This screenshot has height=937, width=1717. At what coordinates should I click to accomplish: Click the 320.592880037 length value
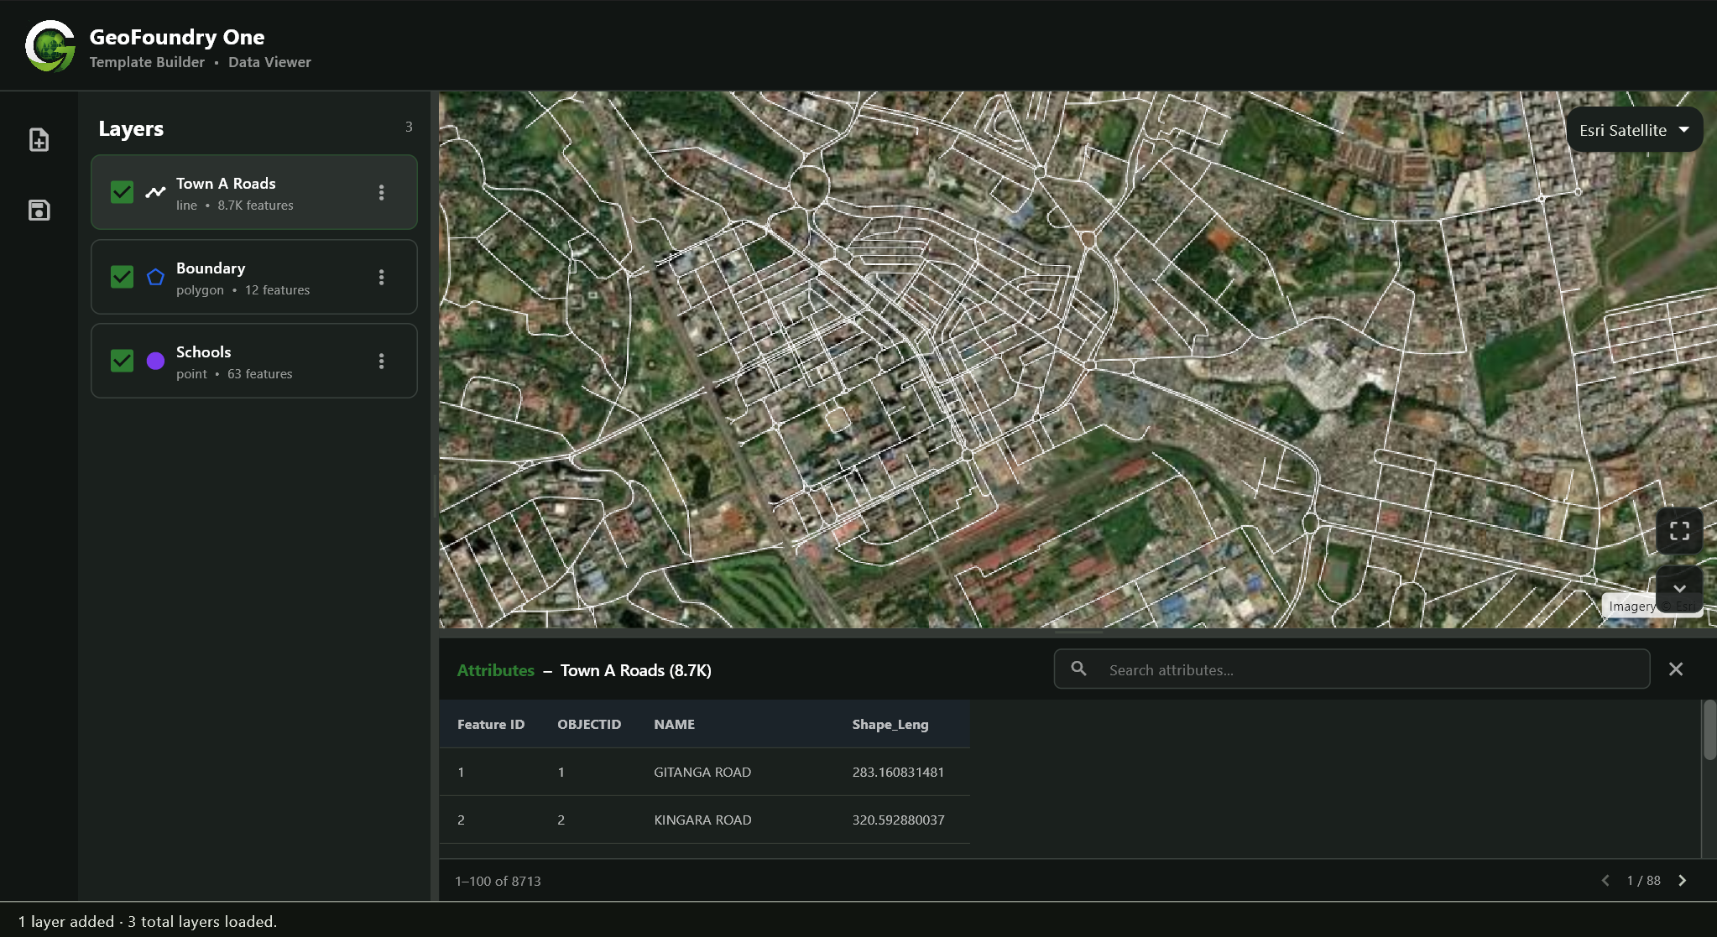898,820
